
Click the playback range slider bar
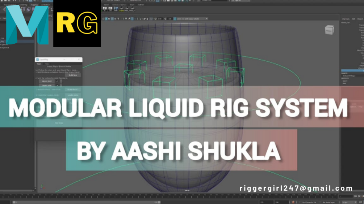click(87, 202)
